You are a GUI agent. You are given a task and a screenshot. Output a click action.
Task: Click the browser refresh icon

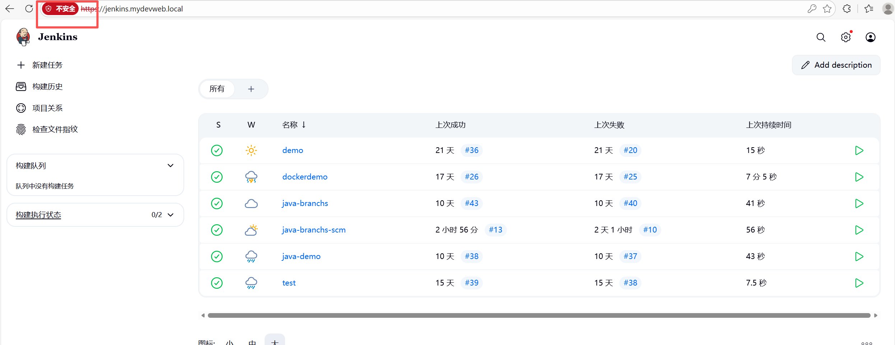29,9
